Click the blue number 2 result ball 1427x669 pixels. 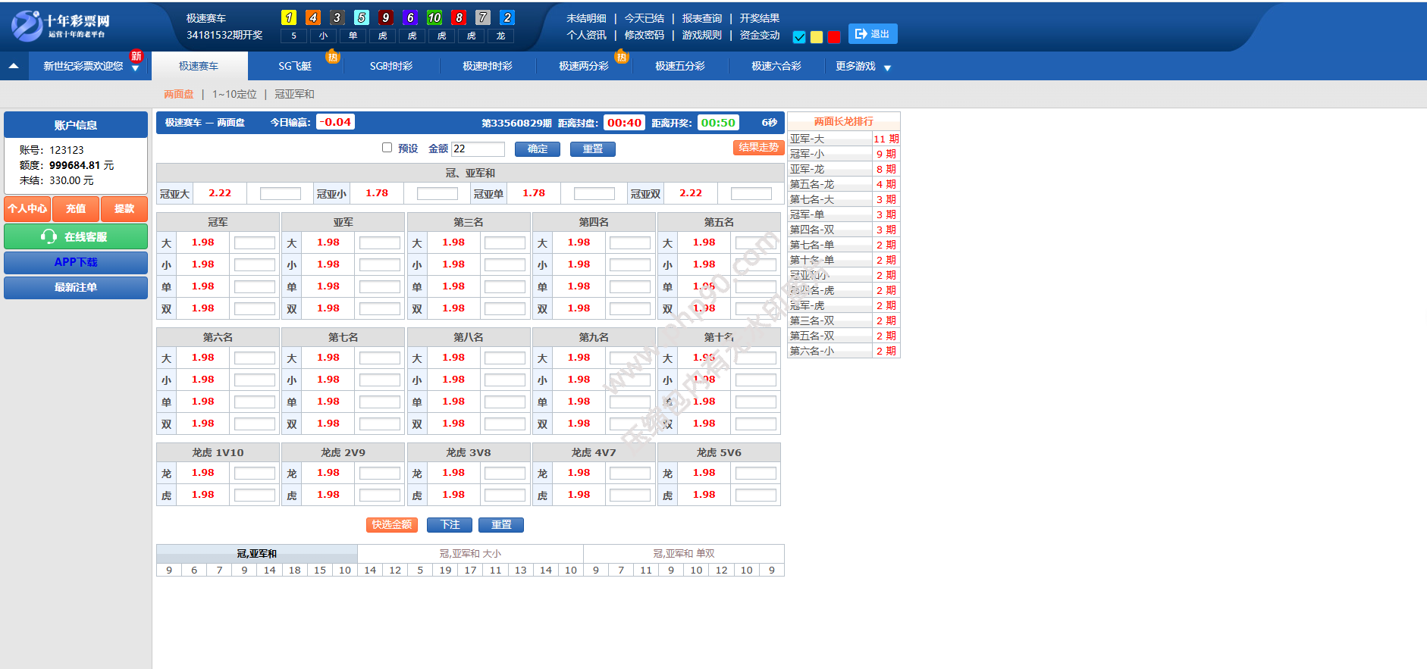(507, 17)
